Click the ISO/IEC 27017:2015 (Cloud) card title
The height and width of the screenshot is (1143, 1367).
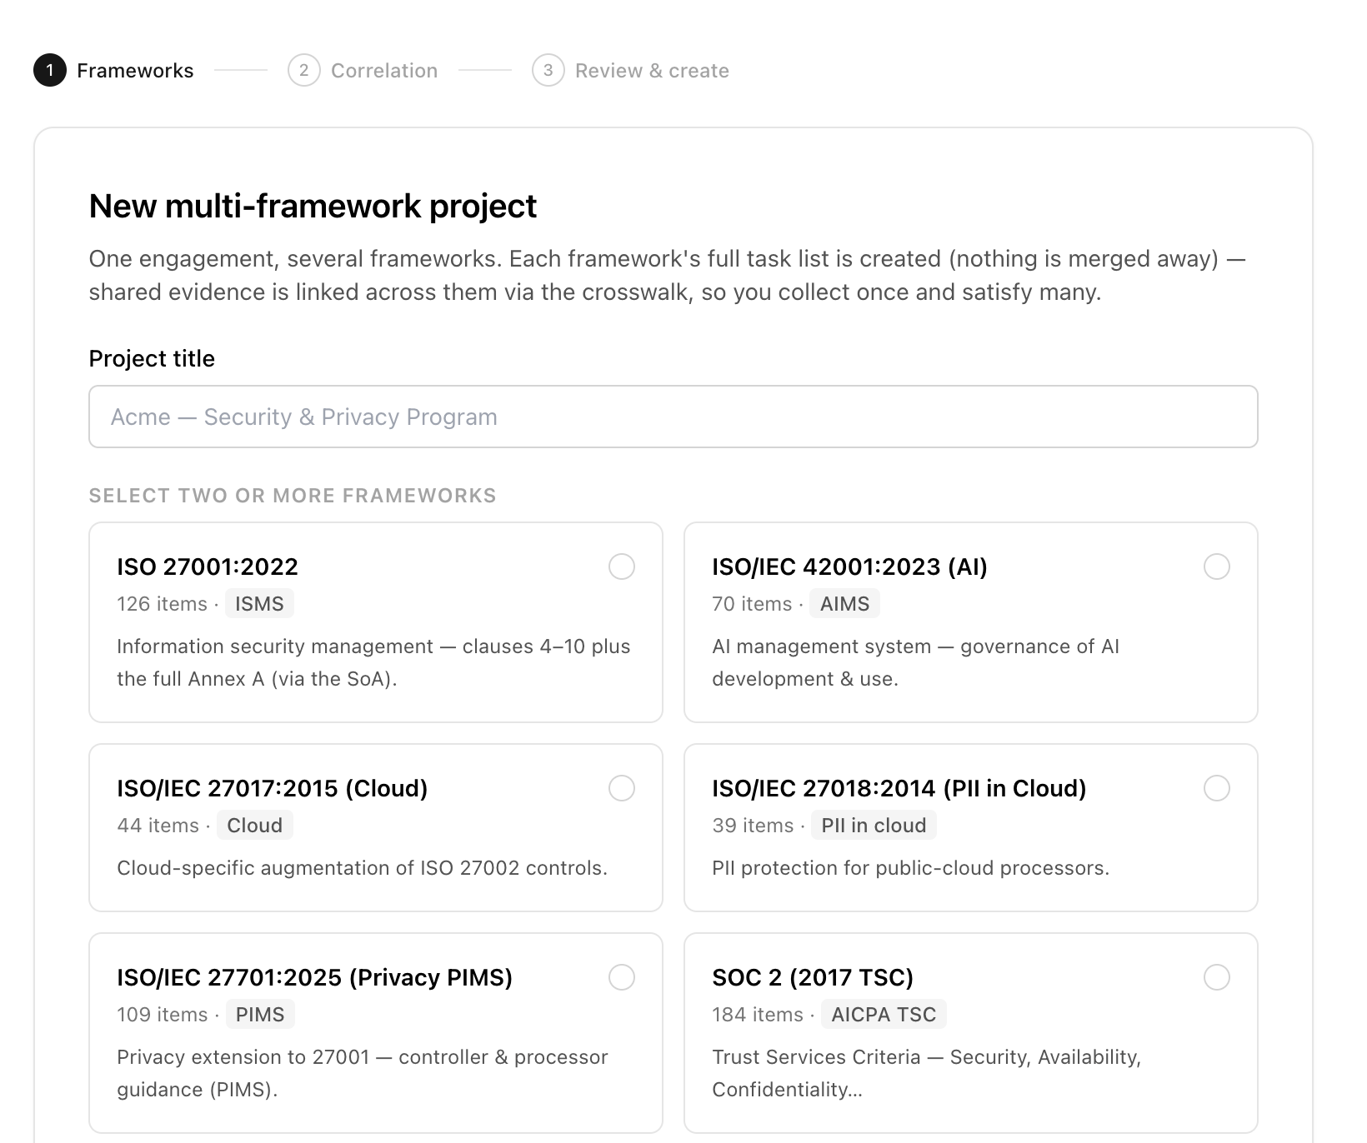tap(272, 788)
